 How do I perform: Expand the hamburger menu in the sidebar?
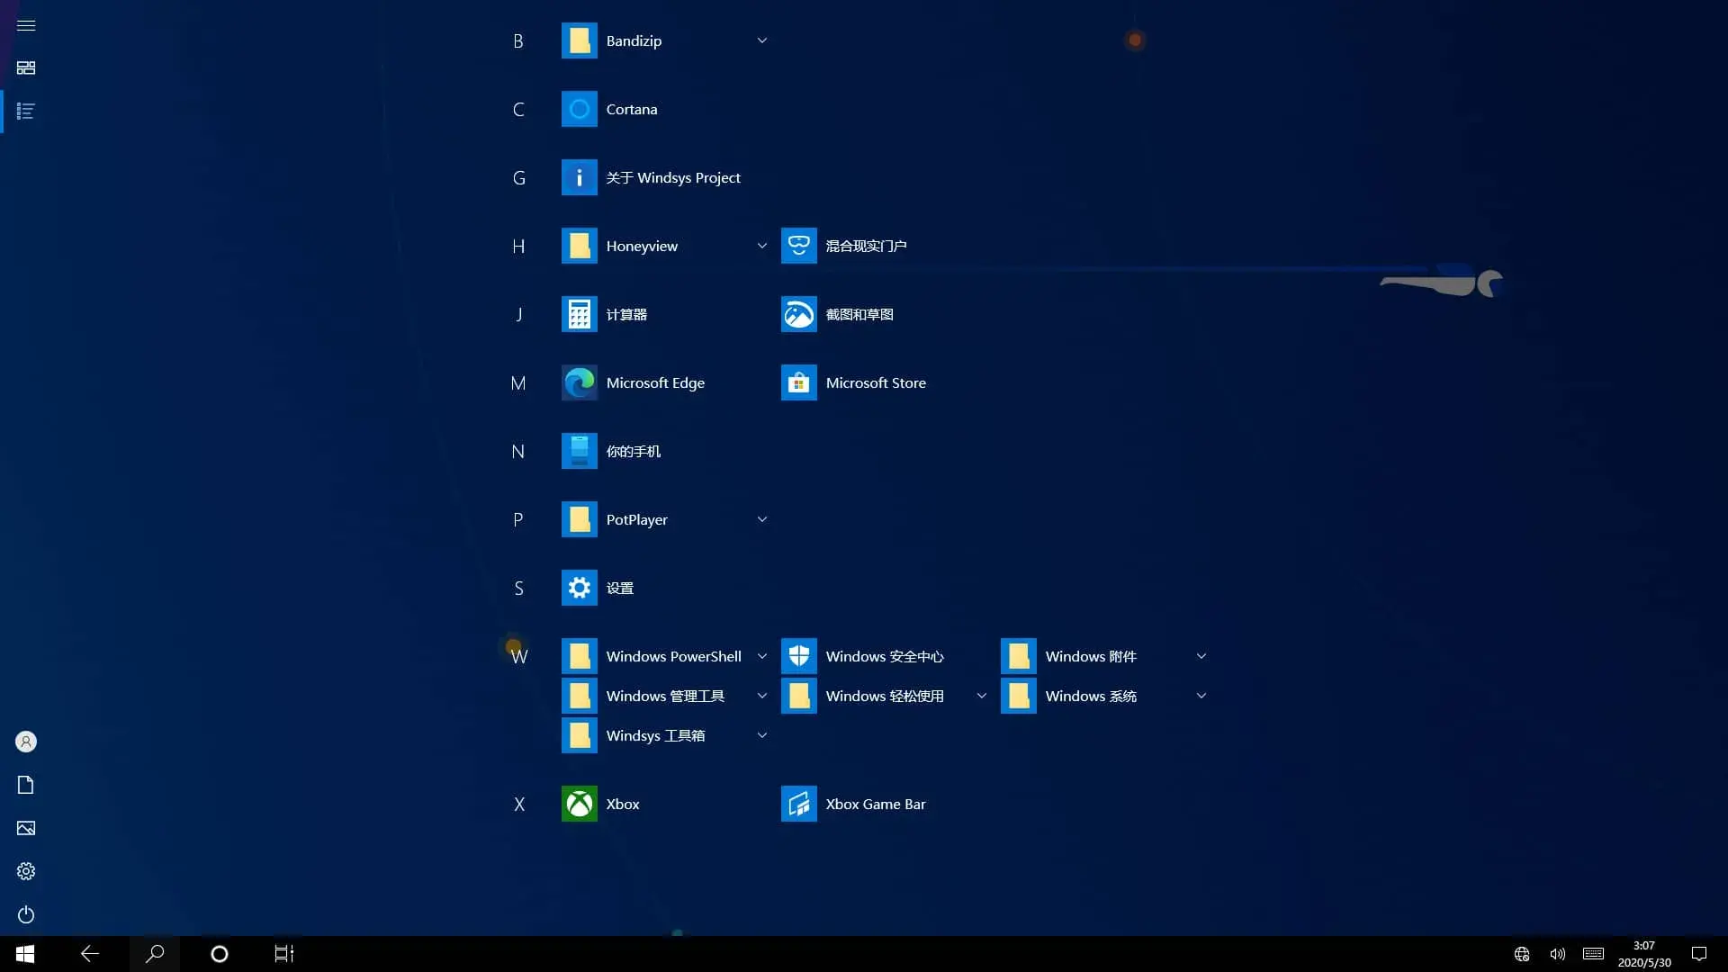tap(26, 25)
